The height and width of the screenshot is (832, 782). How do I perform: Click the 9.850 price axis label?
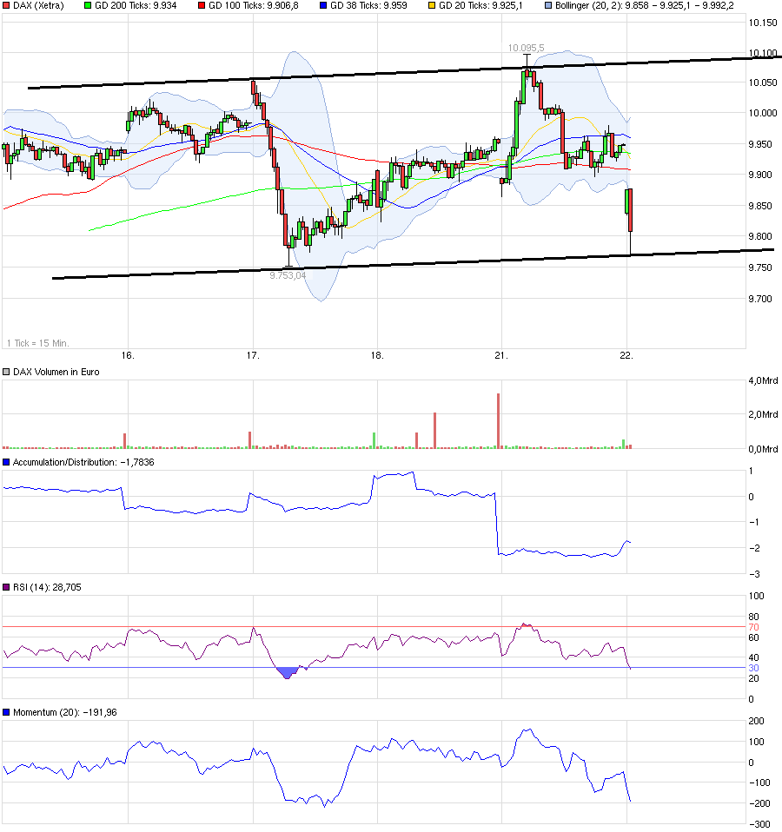(760, 206)
